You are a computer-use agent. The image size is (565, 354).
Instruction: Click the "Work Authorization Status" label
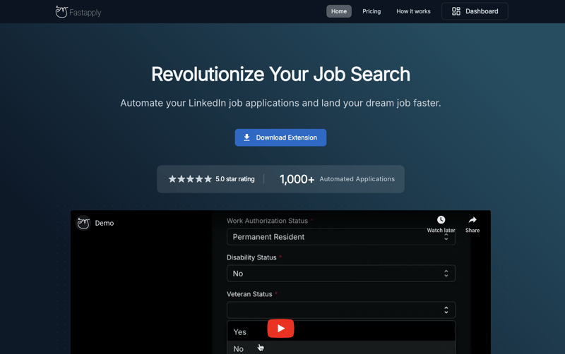(267, 221)
